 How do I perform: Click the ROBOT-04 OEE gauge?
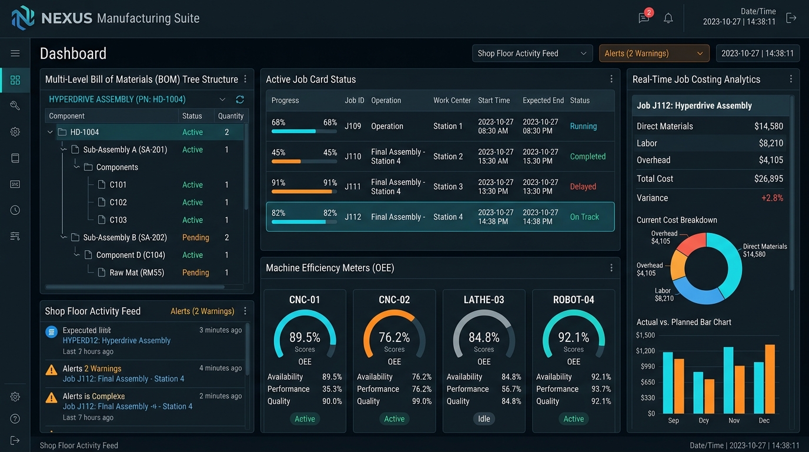pos(574,334)
